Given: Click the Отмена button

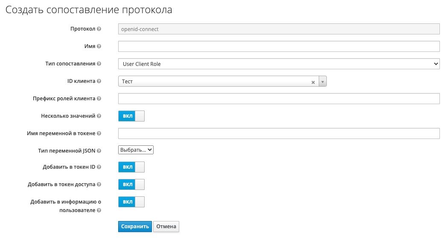Looking at the screenshot, I should click(166, 227).
